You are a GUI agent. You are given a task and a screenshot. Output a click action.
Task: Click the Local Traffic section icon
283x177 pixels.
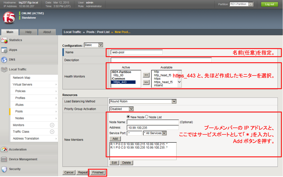4,69
